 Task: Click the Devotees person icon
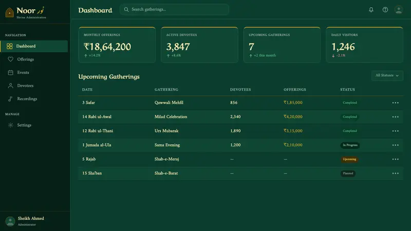[x=10, y=86]
